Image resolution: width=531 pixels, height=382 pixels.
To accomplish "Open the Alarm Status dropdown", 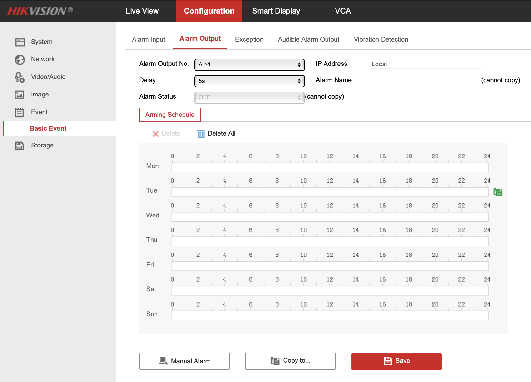I will (x=249, y=97).
